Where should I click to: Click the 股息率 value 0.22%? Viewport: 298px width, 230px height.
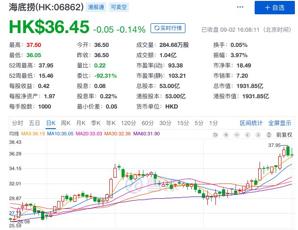pyautogui.click(x=108, y=96)
